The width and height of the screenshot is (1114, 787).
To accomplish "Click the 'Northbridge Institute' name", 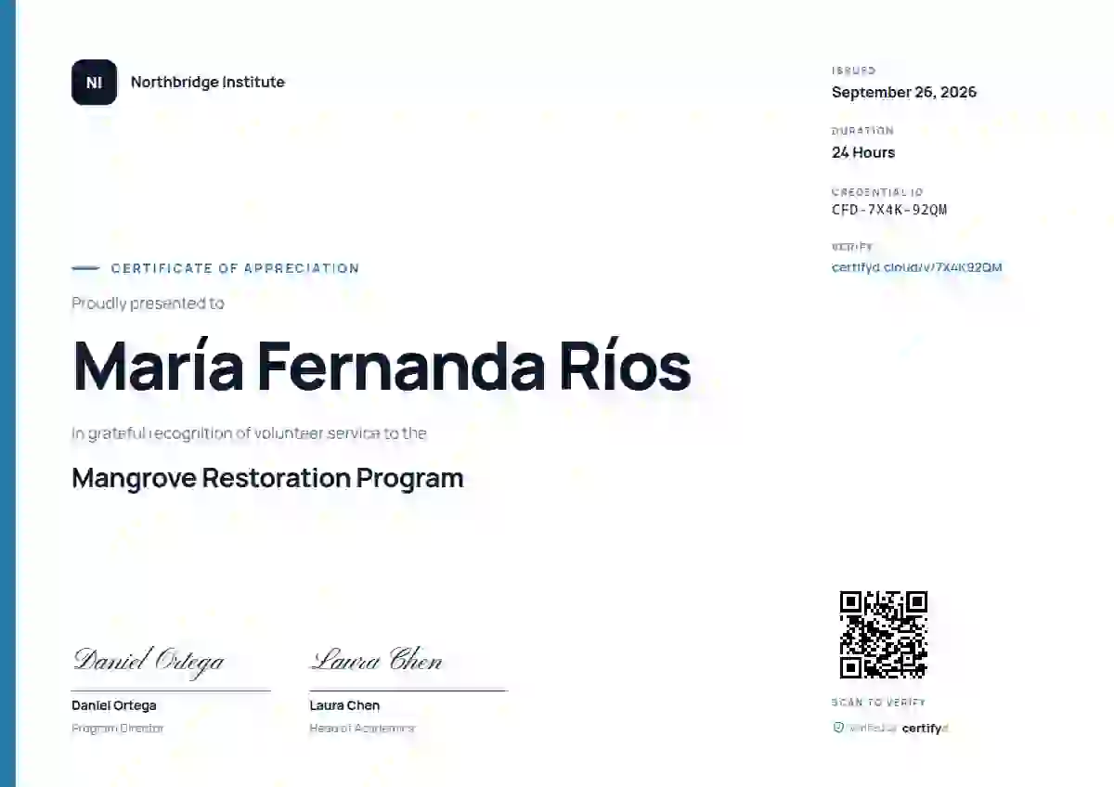I will pos(208,82).
